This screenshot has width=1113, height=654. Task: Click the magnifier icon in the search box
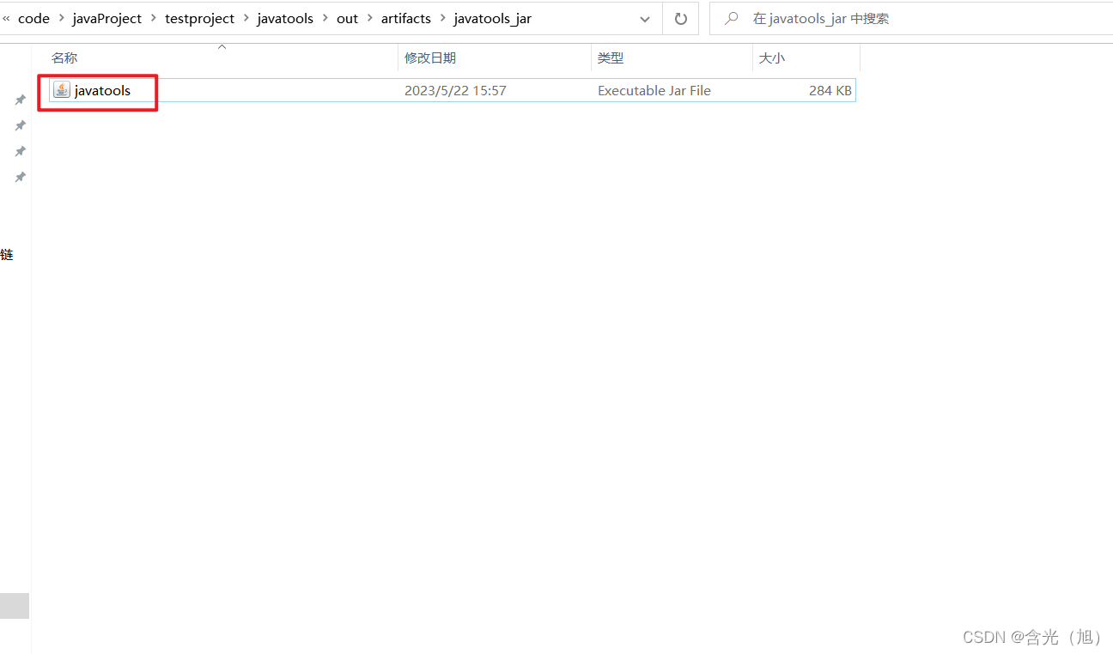(x=730, y=18)
